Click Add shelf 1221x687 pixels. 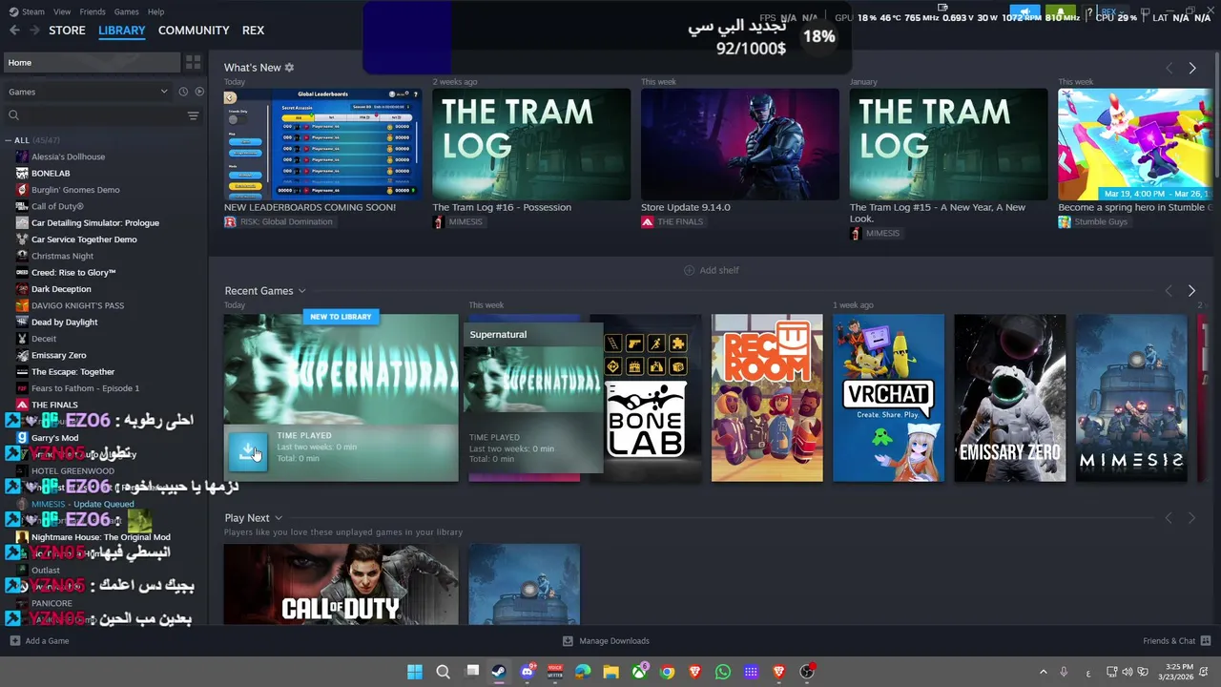click(712, 270)
